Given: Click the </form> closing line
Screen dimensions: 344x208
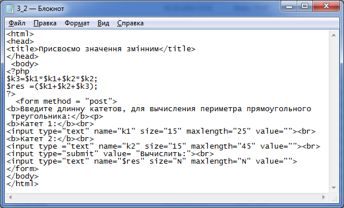Looking at the screenshot, I should pos(23,169).
